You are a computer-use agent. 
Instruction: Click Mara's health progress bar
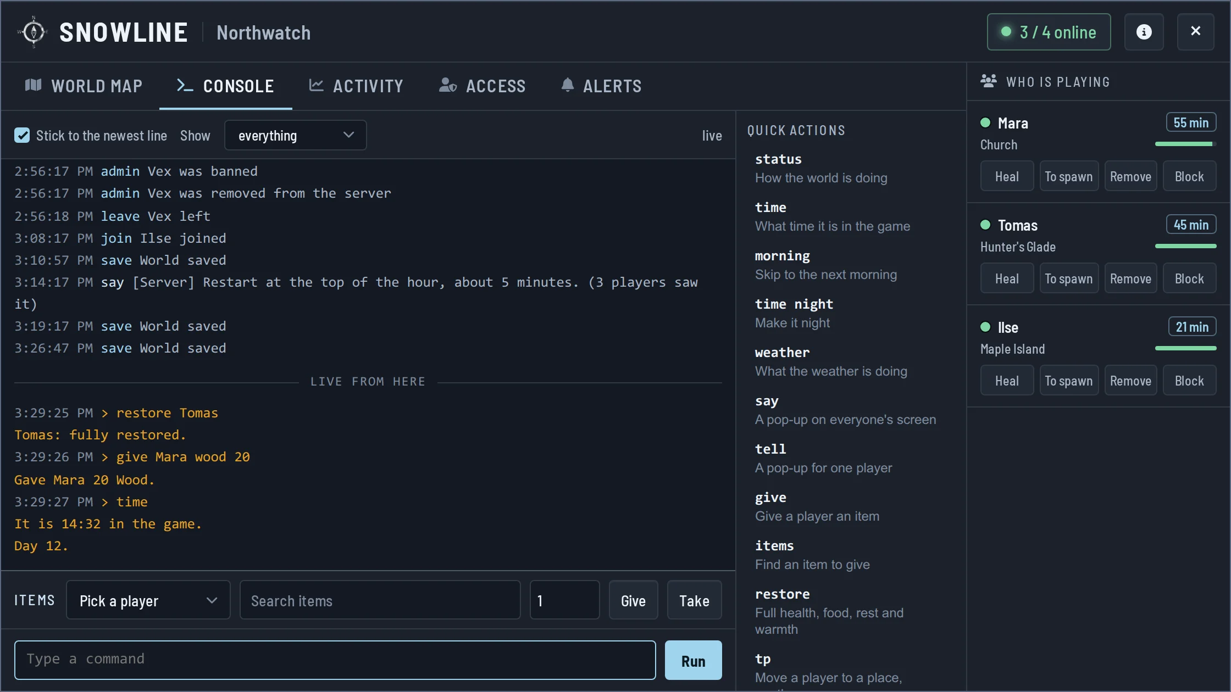[1185, 144]
